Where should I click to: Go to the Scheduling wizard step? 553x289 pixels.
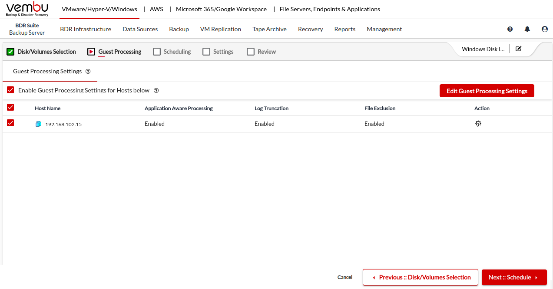coord(172,52)
